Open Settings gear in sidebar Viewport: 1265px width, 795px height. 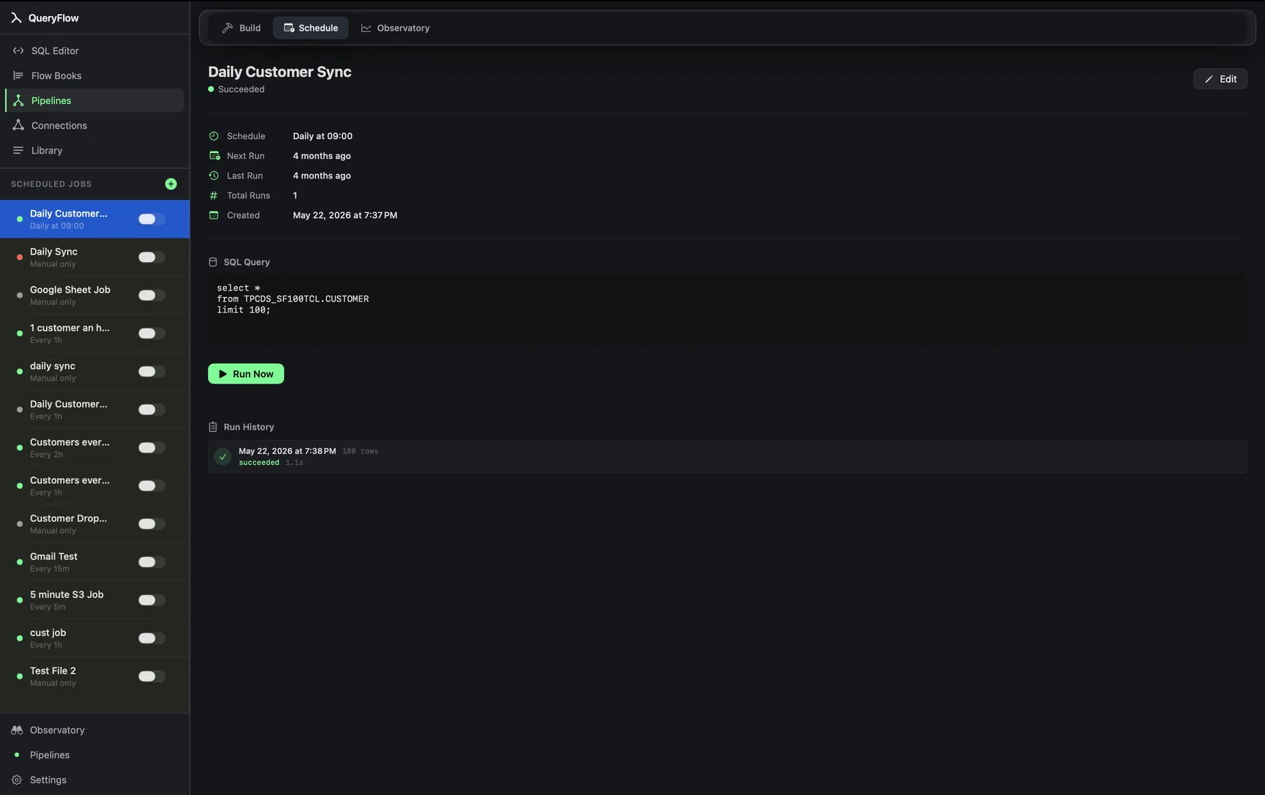coord(94,780)
